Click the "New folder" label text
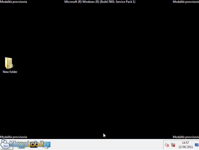The height and width of the screenshot is (150, 199). tap(10, 72)
